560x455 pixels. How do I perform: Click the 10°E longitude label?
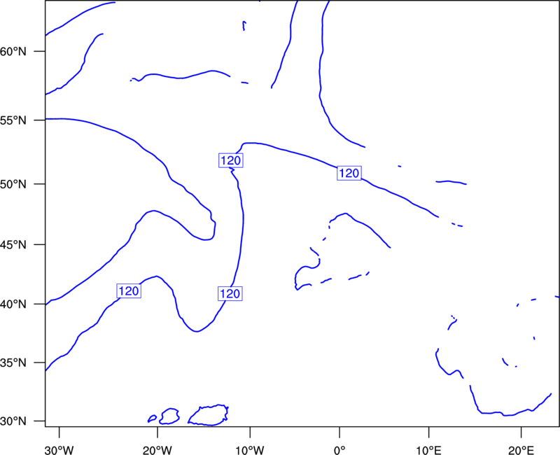pyautogui.click(x=428, y=450)
